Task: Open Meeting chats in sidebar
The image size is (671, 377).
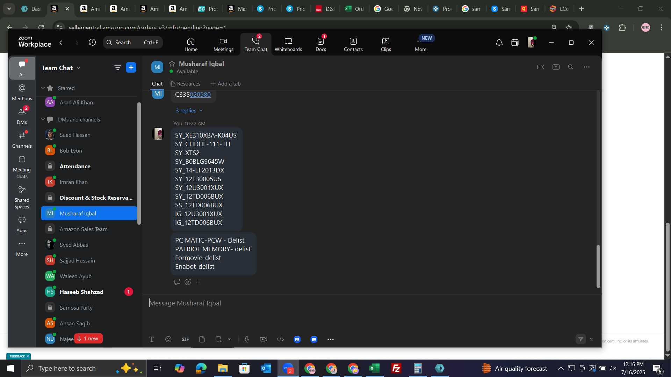Action: [22, 167]
